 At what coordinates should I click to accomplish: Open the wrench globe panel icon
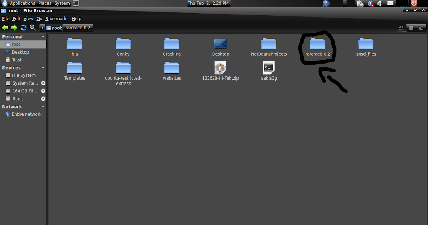coord(326,4)
